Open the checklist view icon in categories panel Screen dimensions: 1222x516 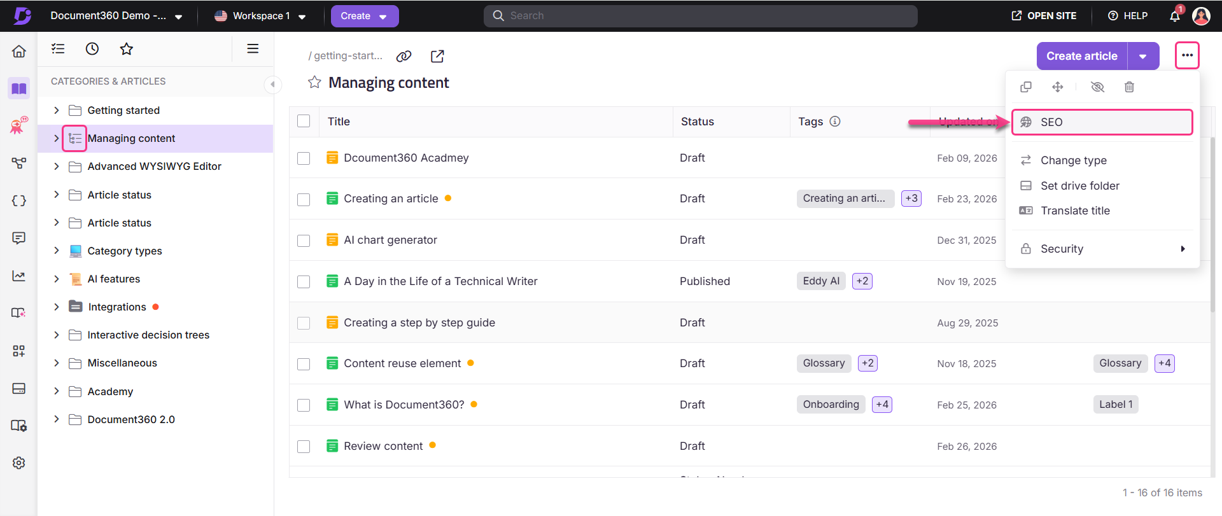(x=58, y=48)
